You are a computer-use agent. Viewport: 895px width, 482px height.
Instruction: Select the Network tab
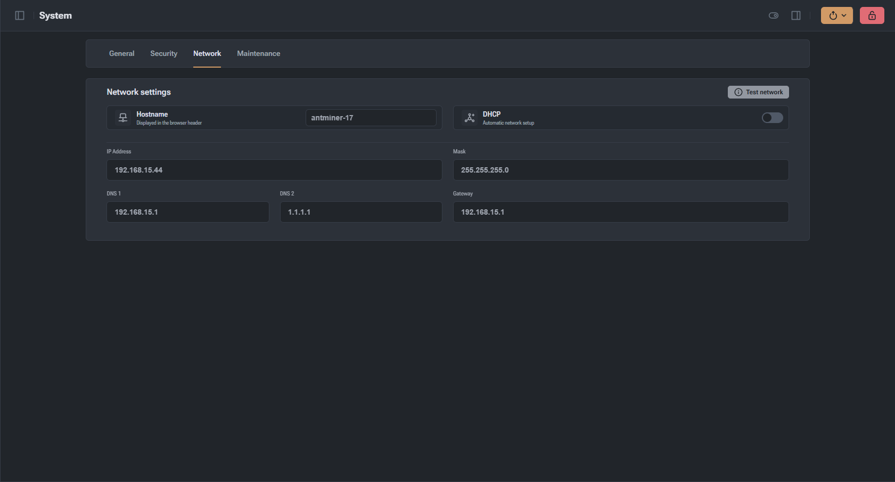tap(207, 53)
